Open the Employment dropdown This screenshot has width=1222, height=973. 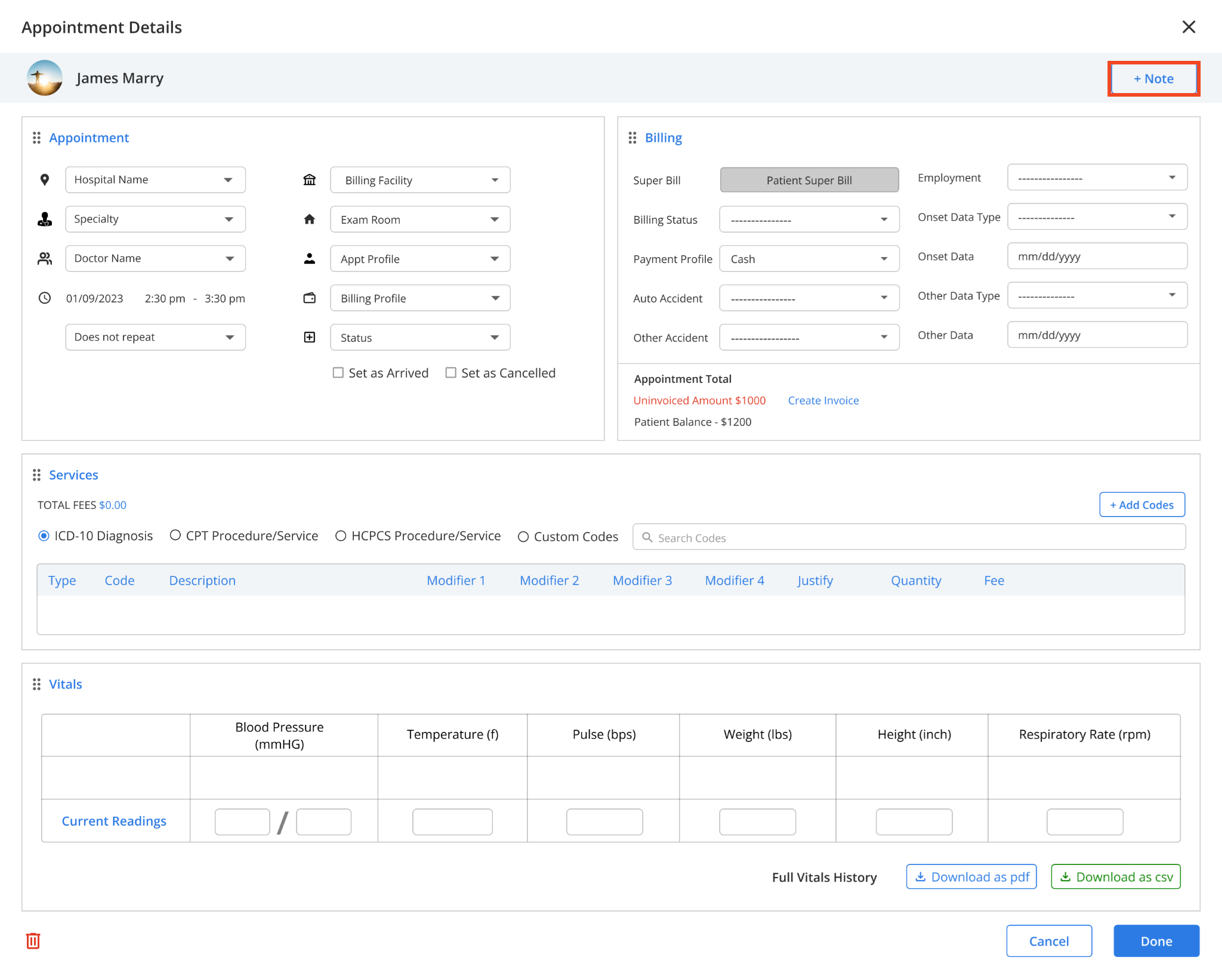click(1097, 177)
